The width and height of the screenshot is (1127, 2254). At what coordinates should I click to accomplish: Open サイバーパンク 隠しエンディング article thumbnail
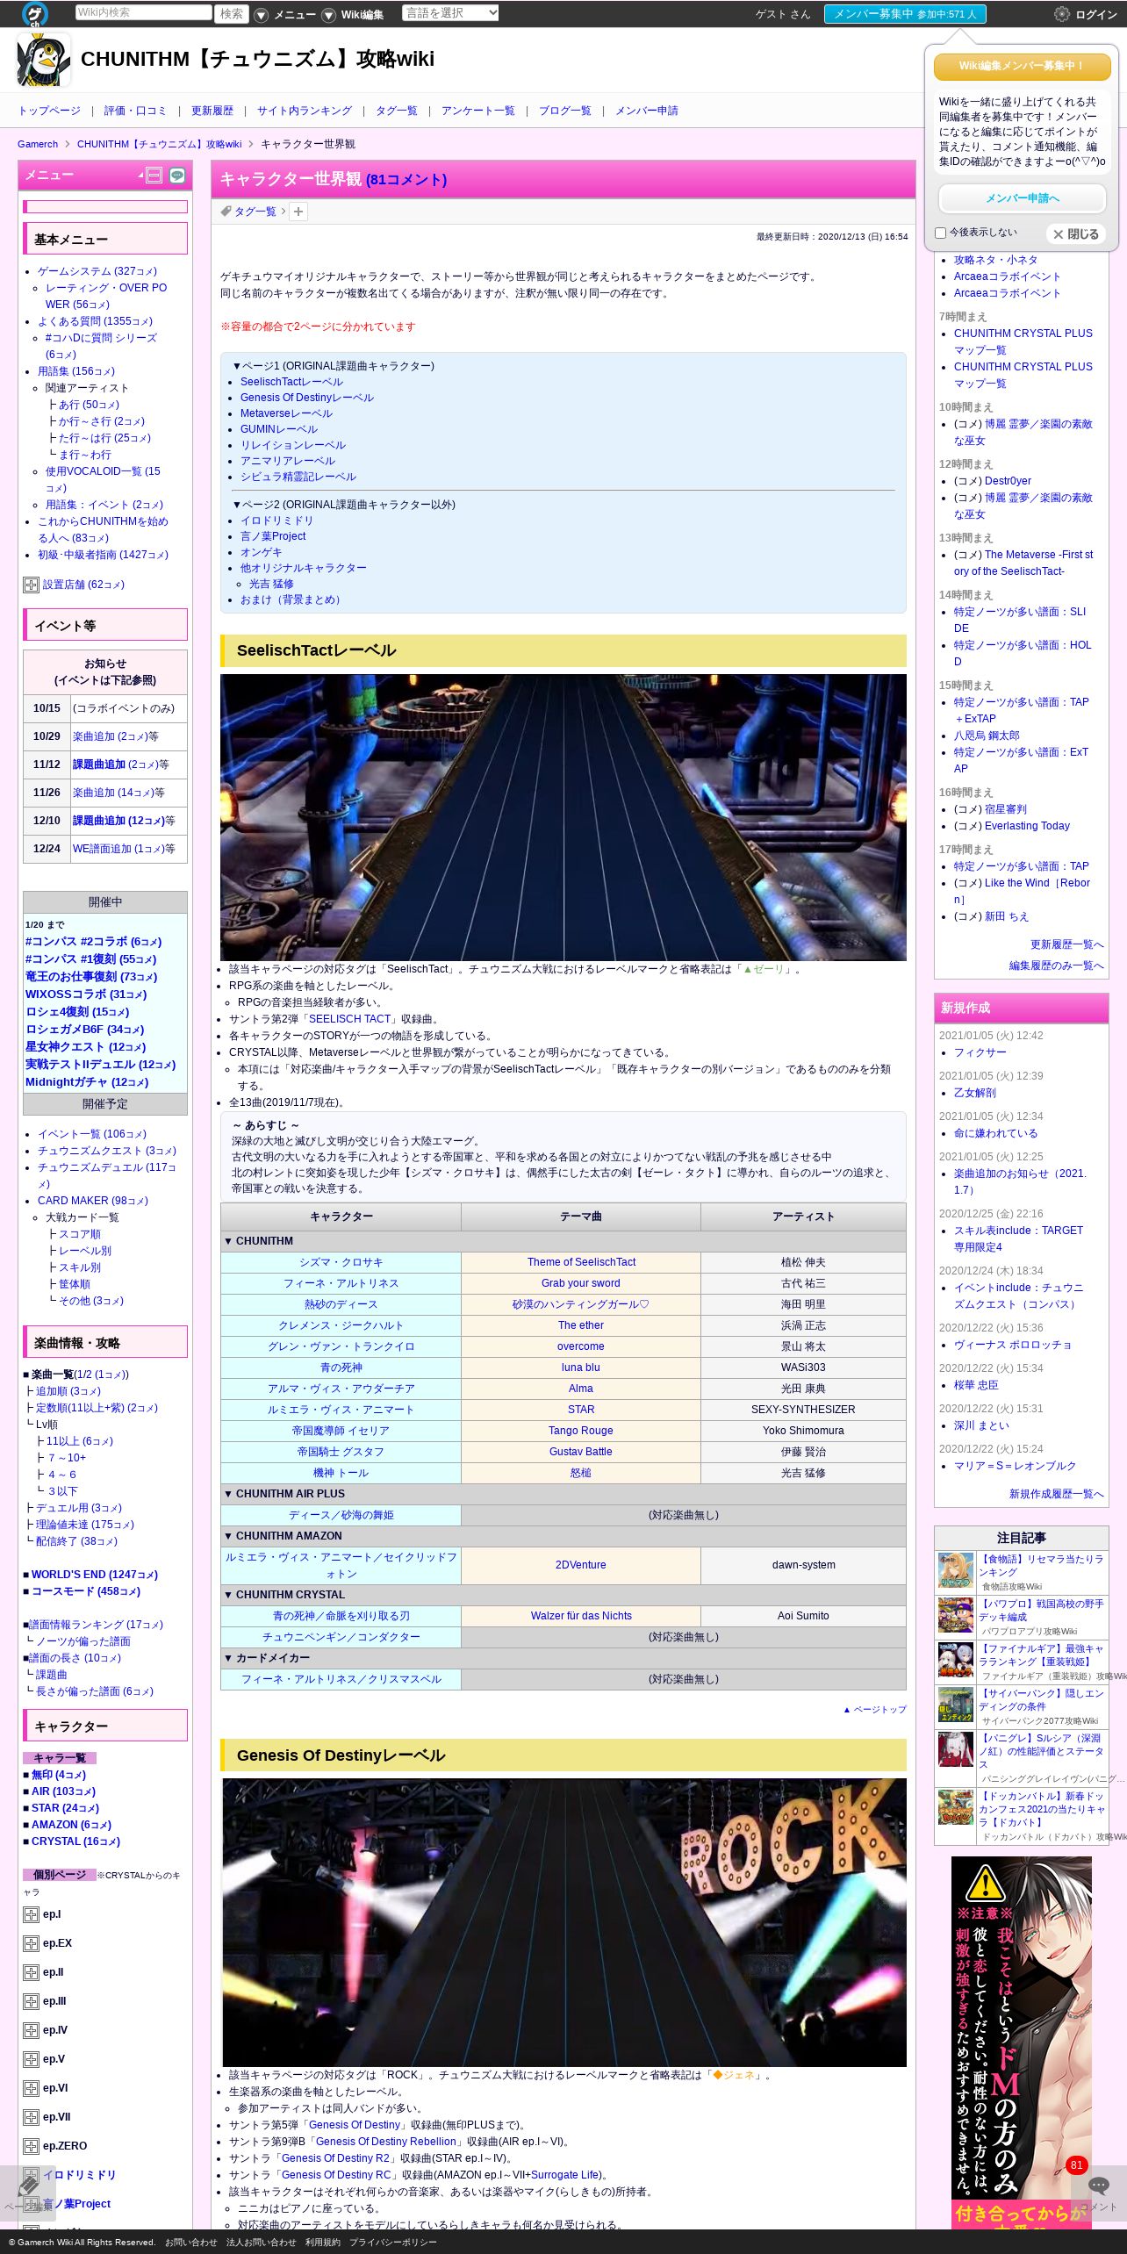(956, 1705)
